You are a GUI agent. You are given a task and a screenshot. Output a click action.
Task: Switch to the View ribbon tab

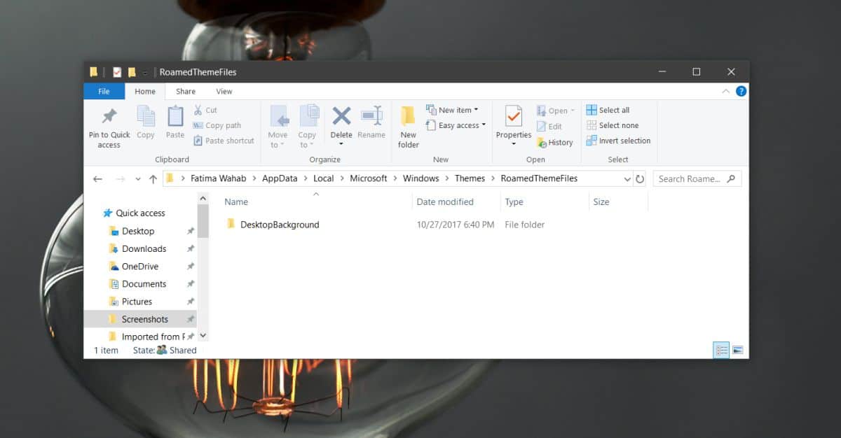point(224,91)
